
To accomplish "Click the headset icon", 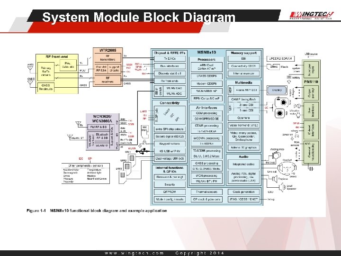I will point(287,168).
